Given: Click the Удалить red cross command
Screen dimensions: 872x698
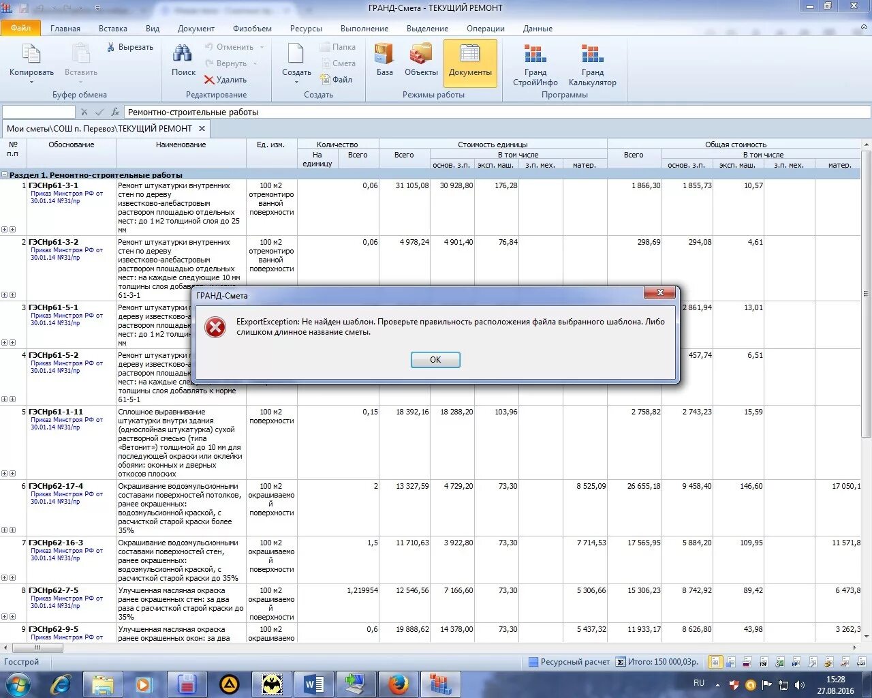Looking at the screenshot, I should (225, 80).
